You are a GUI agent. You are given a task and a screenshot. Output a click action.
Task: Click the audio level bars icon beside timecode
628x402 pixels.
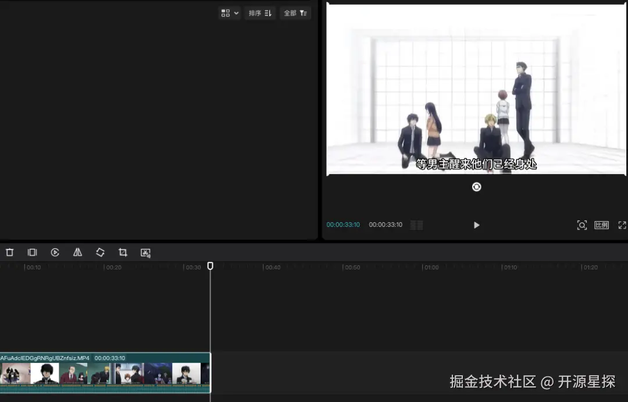[416, 225]
